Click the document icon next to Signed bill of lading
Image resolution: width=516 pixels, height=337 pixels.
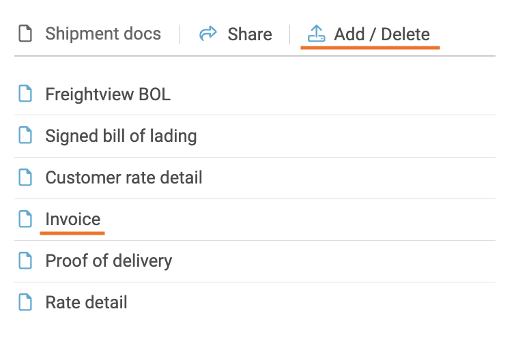[25, 136]
